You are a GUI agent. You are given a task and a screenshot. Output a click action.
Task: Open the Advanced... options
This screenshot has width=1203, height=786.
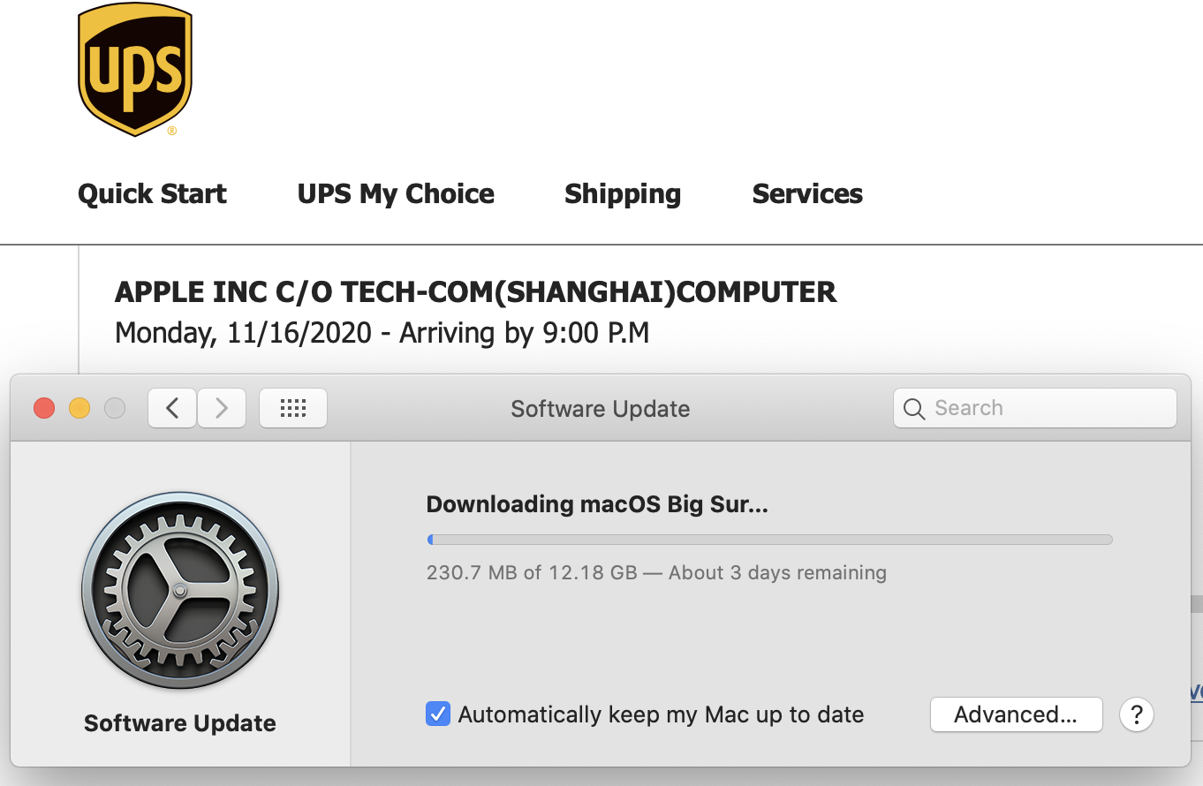1016,714
